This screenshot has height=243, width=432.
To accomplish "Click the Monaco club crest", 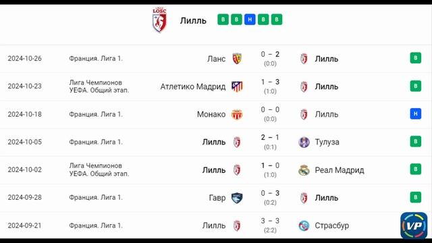I will [x=237, y=114].
